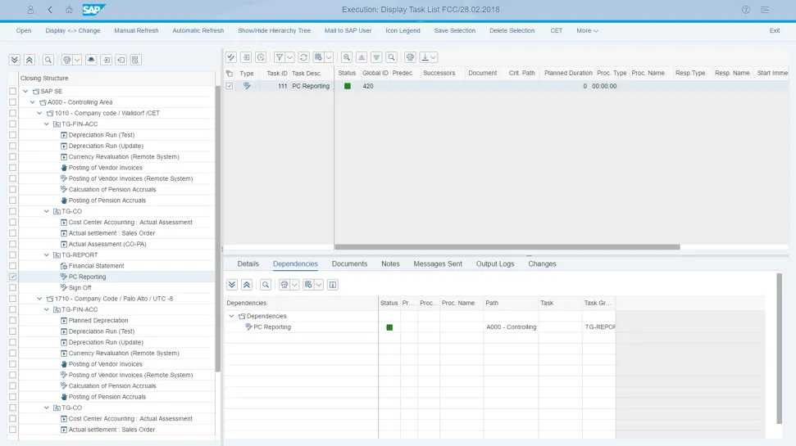Tick the checkbox beside Sign Off
Screen dimensions: 796x446
coord(12,288)
